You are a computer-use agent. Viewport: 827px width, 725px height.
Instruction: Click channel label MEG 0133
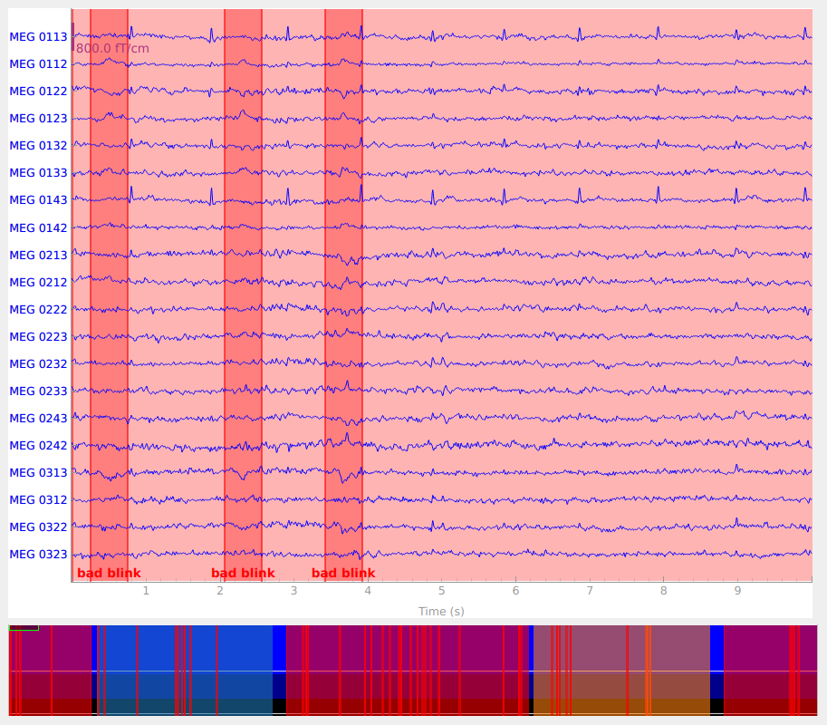(38, 173)
